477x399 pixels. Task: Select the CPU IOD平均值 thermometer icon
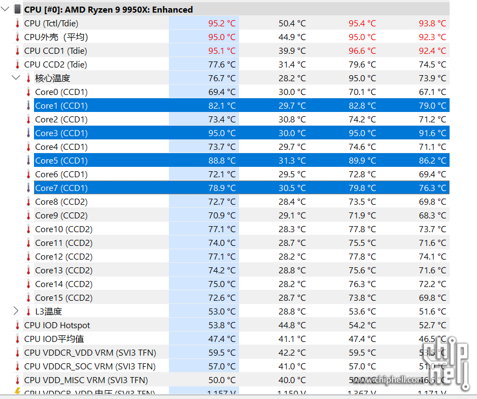(x=18, y=339)
